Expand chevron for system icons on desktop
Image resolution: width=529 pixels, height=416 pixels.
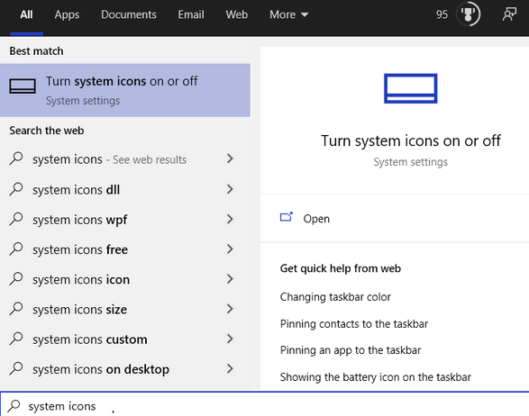pos(230,368)
